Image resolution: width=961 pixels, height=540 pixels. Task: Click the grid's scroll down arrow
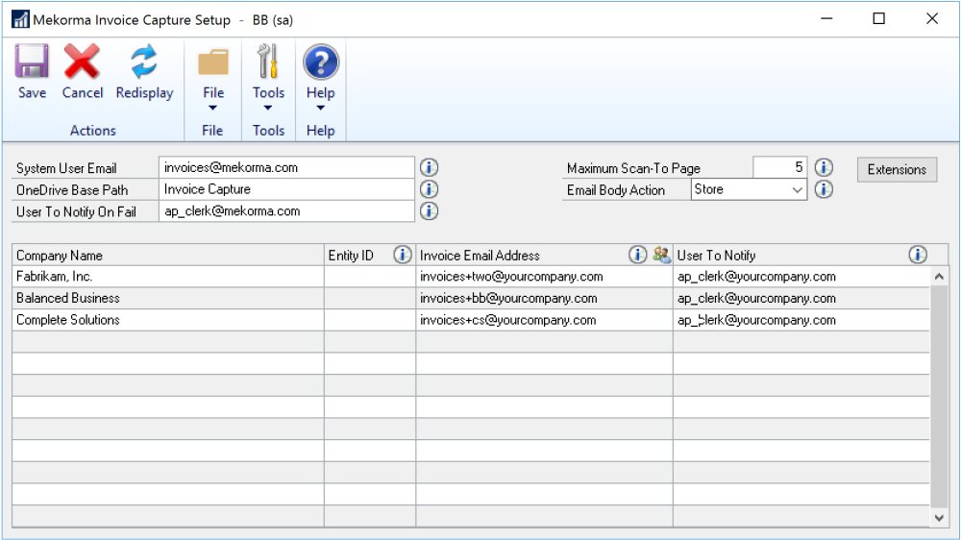click(x=939, y=517)
